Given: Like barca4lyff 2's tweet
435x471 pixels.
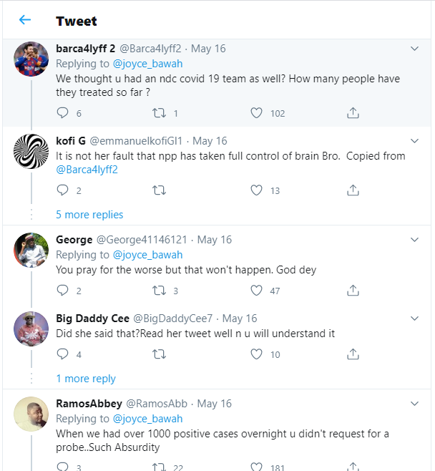Looking at the screenshot, I should click(257, 112).
